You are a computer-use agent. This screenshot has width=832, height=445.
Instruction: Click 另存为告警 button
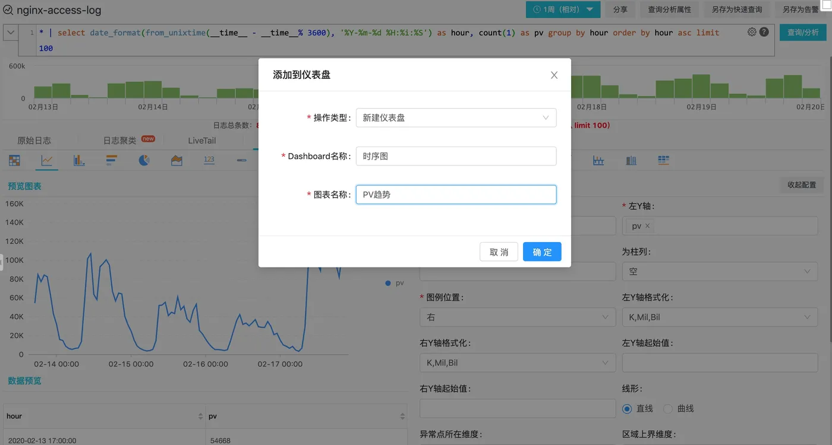(x=801, y=9)
